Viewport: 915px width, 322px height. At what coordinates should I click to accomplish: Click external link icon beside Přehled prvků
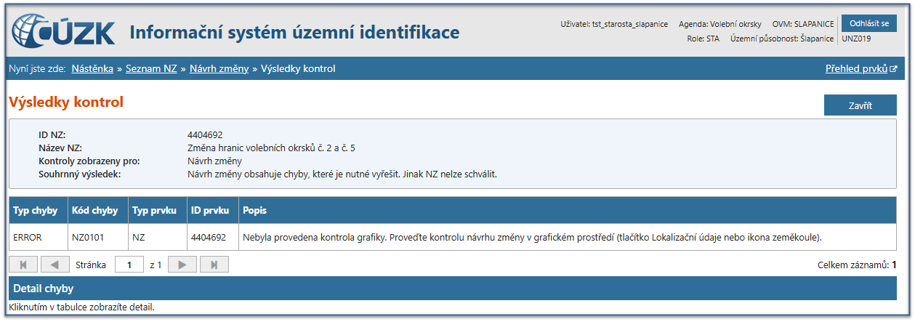893,69
